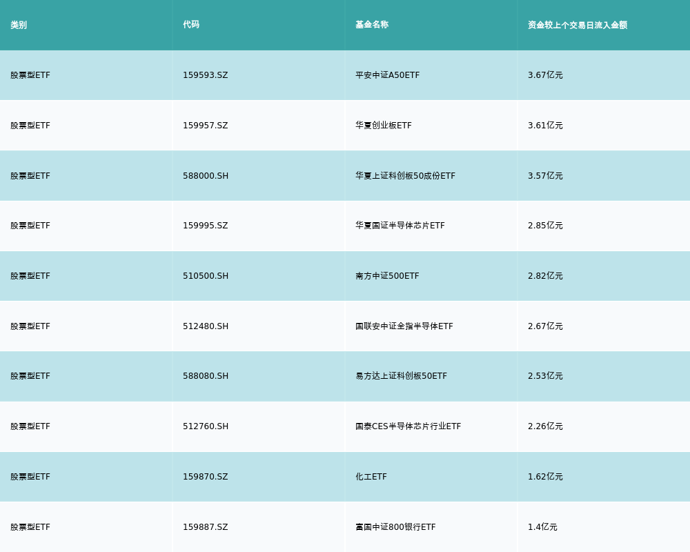This screenshot has height=552, width=690.
Task: Select fund name 易方达上证科创板50ETF
Action: (402, 376)
